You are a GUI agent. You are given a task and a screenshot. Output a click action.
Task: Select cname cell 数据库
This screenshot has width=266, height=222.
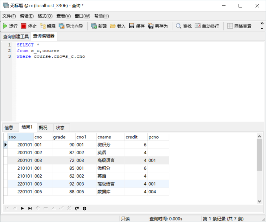pos(111,192)
